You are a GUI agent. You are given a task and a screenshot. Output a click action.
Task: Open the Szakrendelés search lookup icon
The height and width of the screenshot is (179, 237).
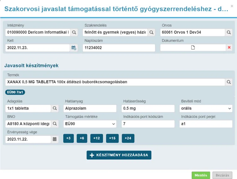(x=151, y=32)
